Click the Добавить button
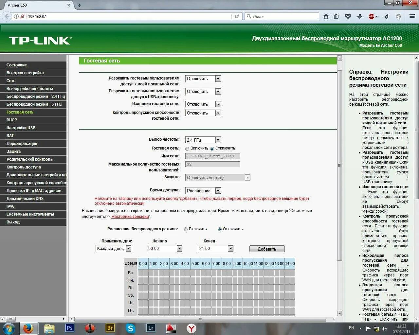This screenshot has width=419, height=335. 267,249
